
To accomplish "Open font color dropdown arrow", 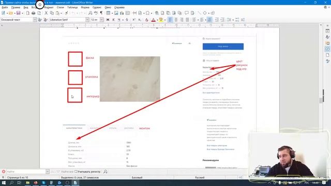I will 157,20.
